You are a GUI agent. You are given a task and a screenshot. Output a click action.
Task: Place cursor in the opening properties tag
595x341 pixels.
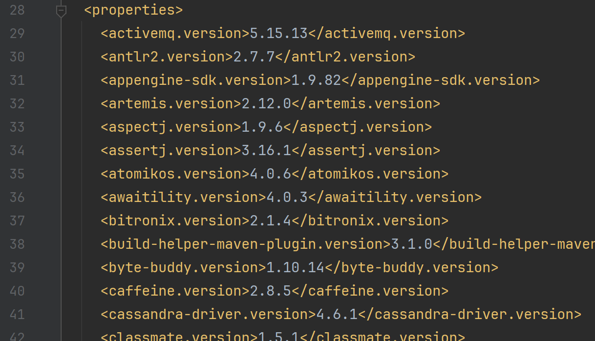click(x=133, y=10)
